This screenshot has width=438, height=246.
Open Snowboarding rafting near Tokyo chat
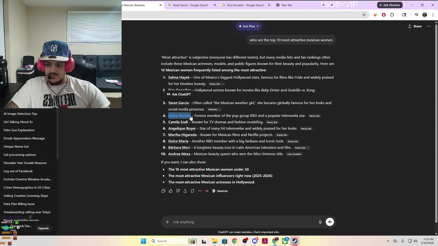27,212
